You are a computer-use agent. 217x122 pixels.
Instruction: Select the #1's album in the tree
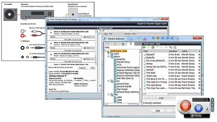tap(119, 65)
